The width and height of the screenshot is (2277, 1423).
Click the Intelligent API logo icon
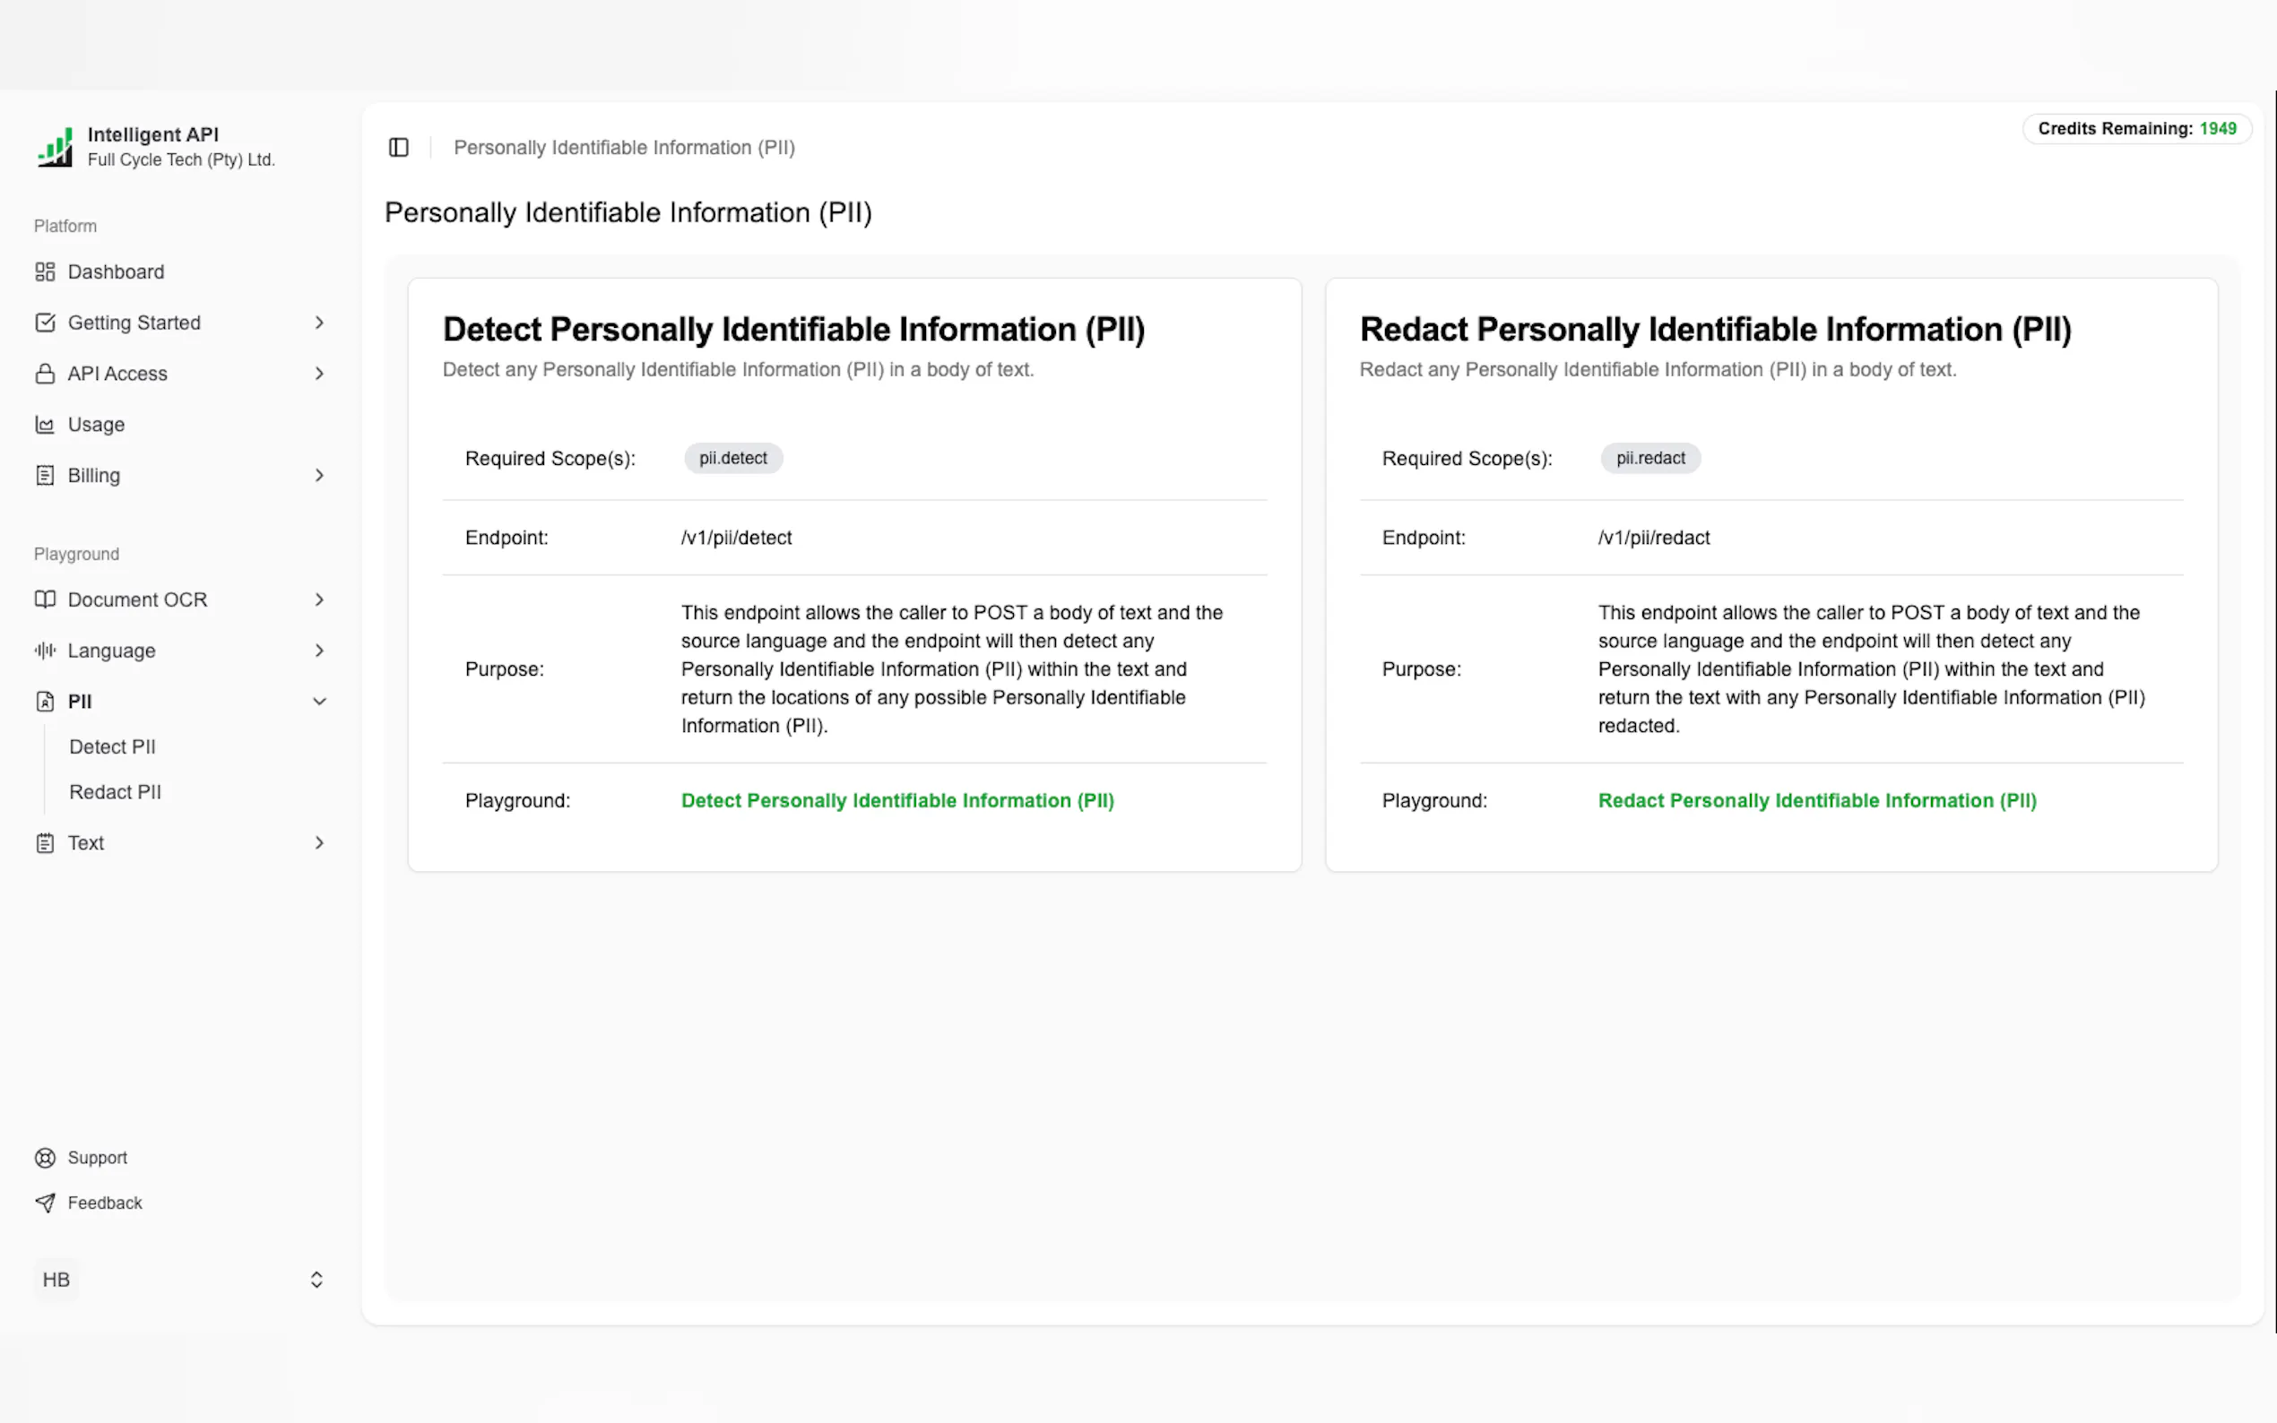tap(55, 148)
